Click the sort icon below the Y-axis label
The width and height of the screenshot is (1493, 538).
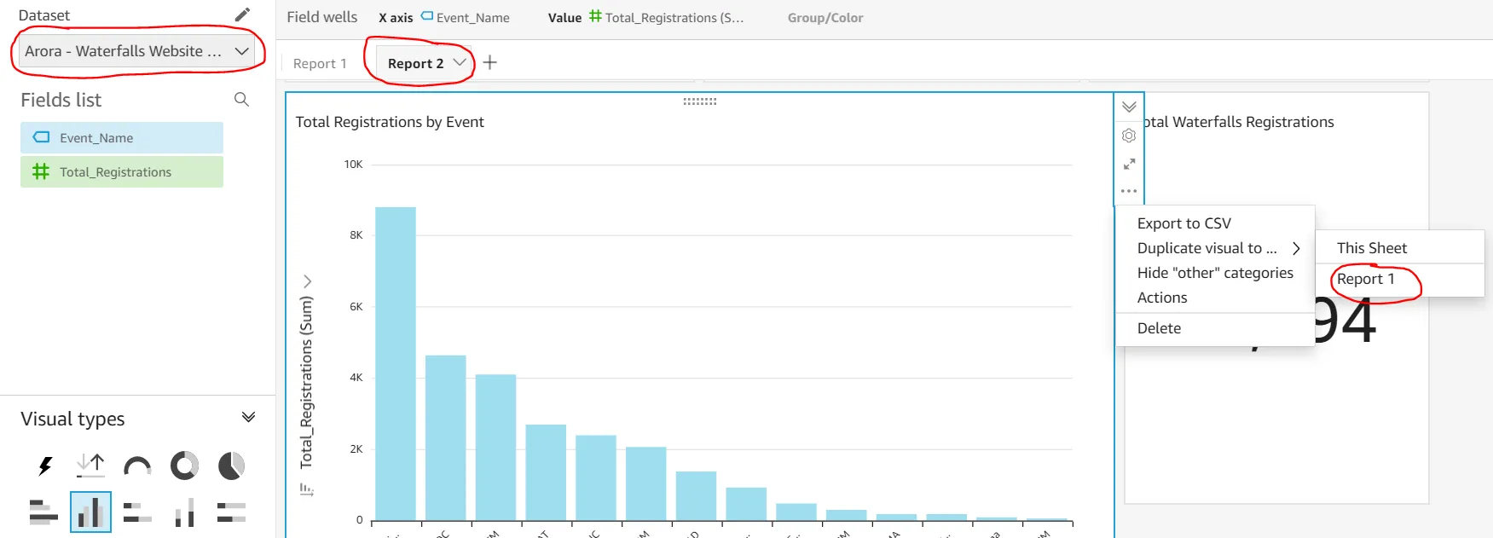pyautogui.click(x=307, y=489)
